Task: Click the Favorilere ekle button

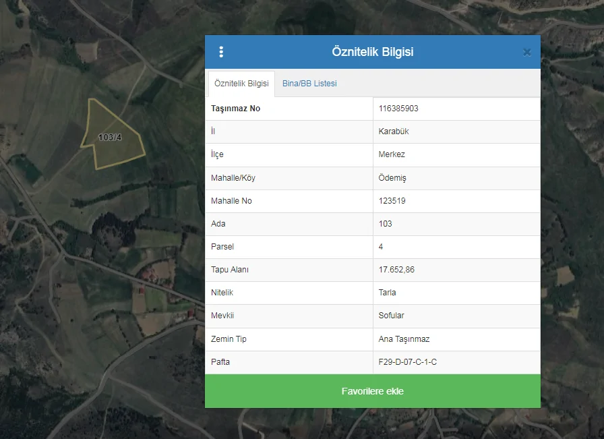Action: [372, 391]
